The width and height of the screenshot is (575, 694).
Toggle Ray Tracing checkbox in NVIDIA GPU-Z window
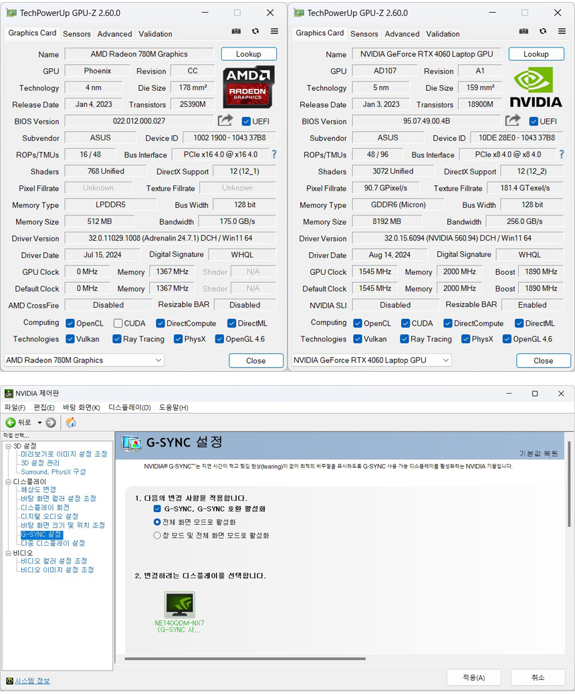[404, 339]
